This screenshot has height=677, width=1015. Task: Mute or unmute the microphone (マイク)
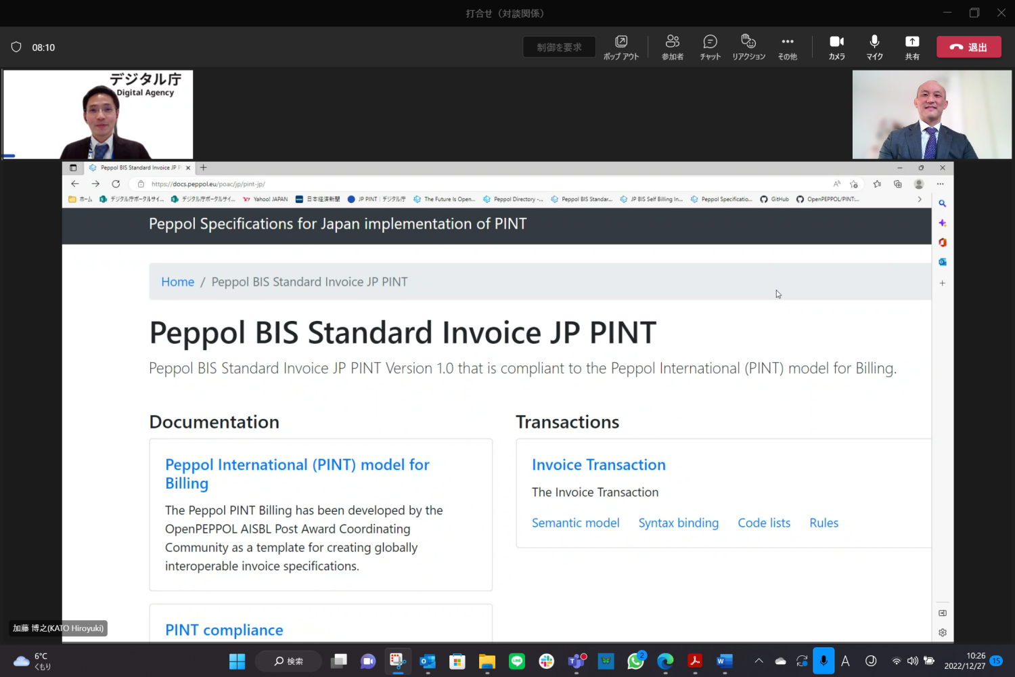tap(874, 47)
